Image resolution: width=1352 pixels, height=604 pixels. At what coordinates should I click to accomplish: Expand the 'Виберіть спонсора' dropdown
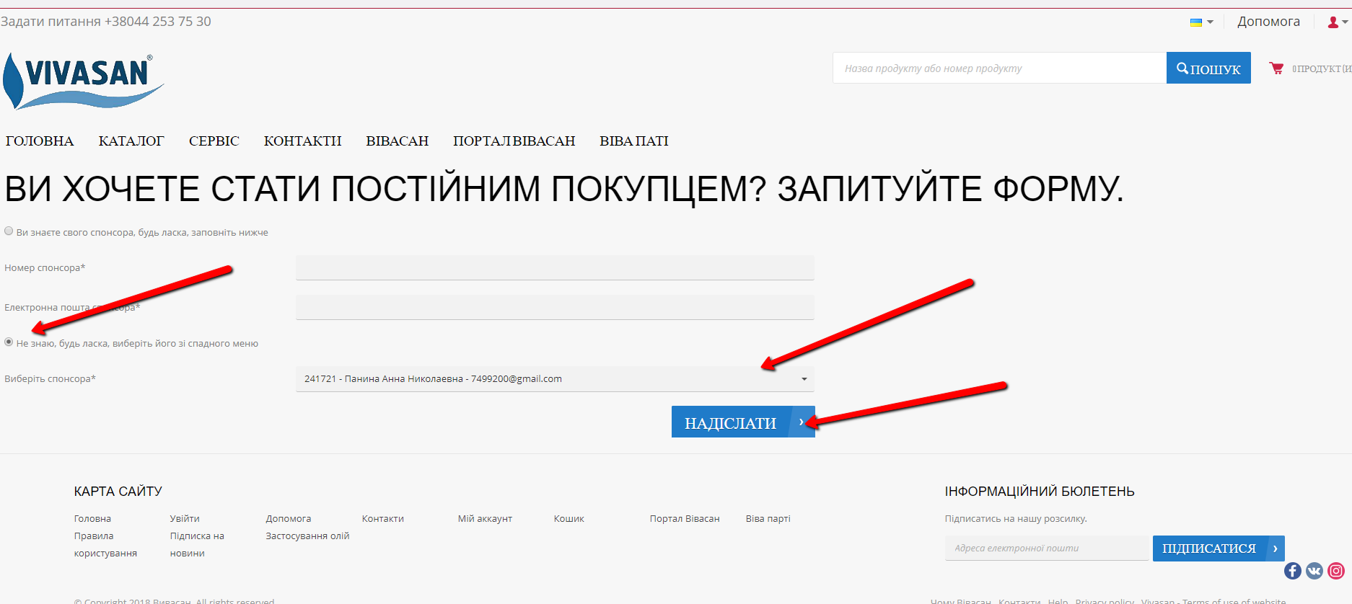click(x=555, y=379)
